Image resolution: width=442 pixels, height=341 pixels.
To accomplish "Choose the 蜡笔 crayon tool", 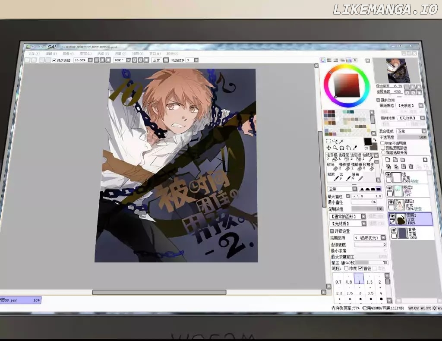I will 333,177.
